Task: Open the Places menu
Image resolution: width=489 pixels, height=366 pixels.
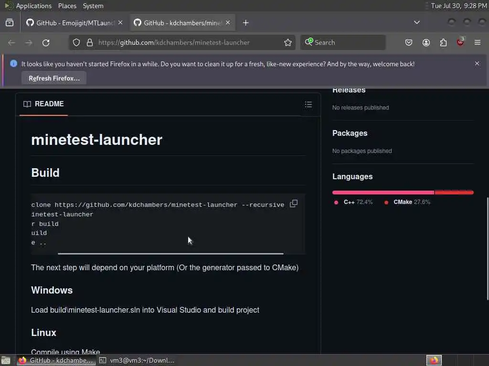Action: [x=67, y=6]
